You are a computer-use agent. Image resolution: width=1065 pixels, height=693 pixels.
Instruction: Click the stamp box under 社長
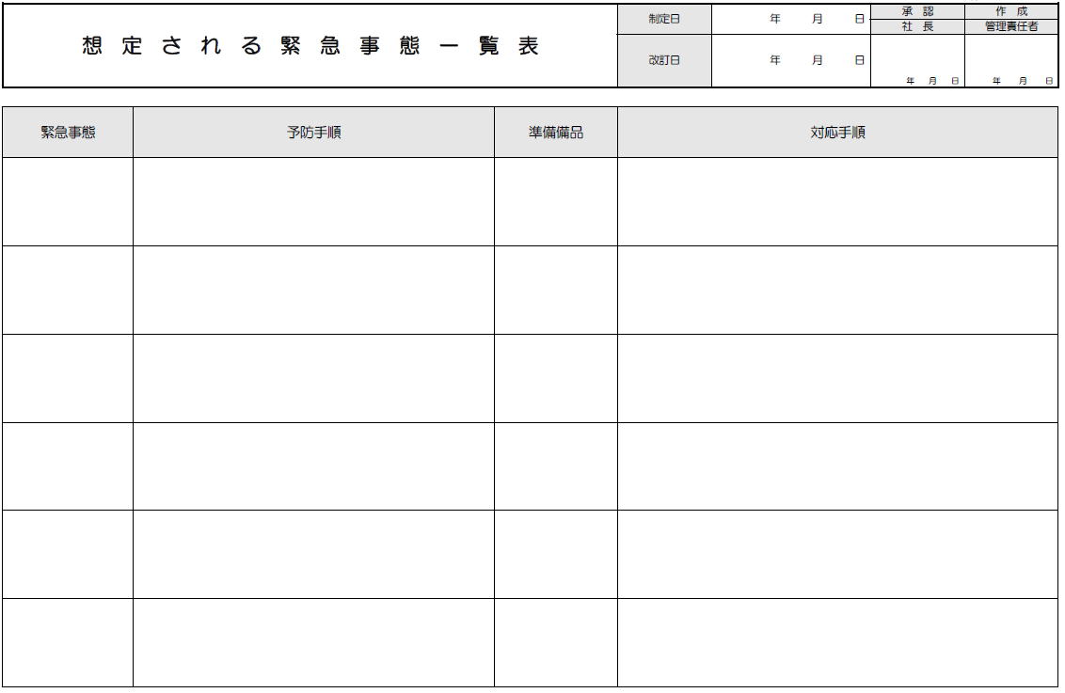click(x=917, y=60)
